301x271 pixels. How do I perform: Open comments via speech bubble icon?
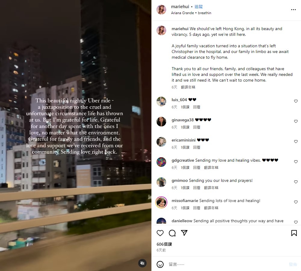(172, 233)
